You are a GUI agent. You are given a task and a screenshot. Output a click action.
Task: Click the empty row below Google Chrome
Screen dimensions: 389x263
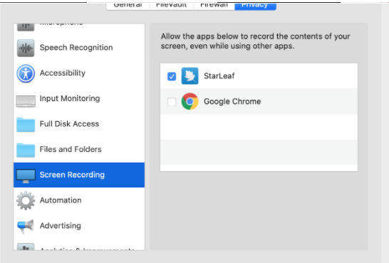point(259,127)
